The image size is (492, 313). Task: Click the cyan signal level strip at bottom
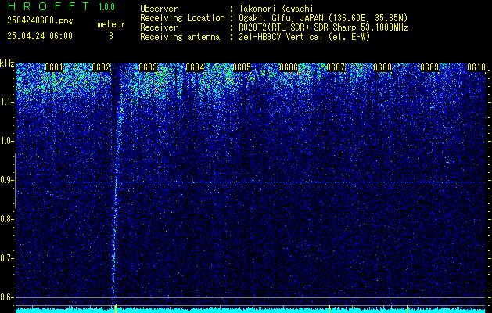pos(251,310)
